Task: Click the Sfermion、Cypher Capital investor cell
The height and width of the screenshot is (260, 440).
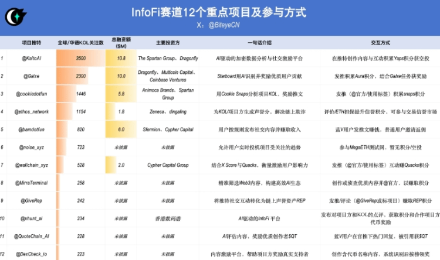Action: (x=168, y=129)
